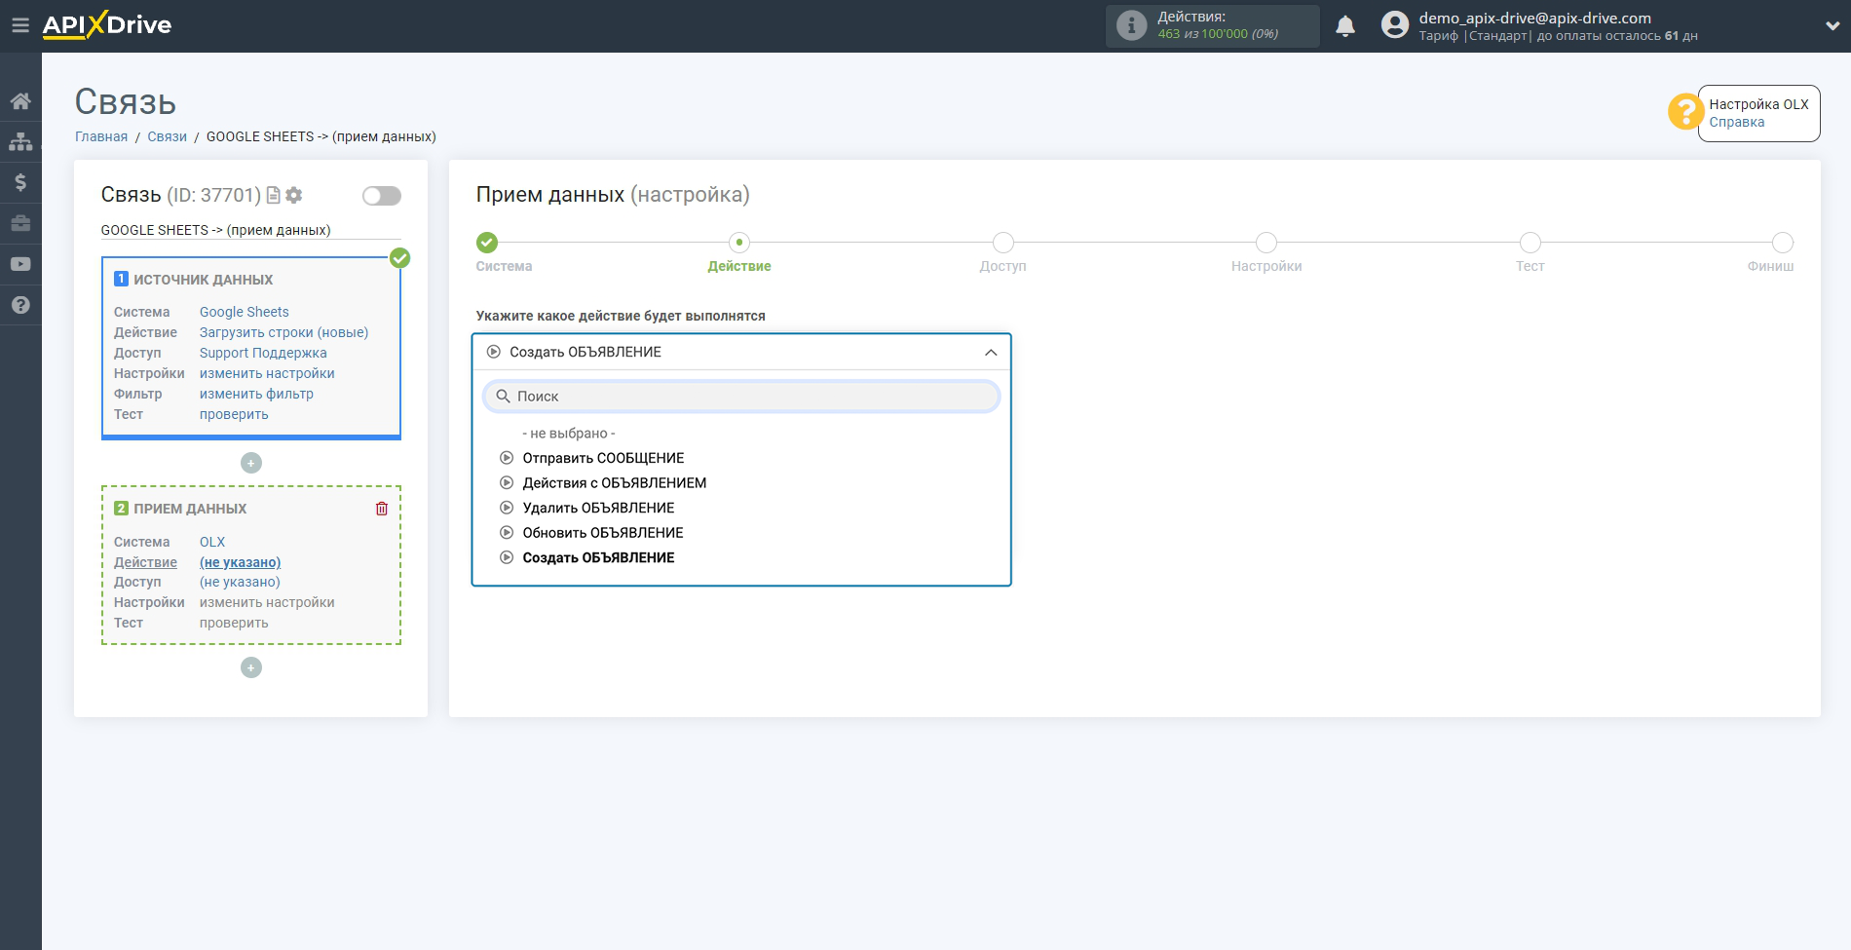
Task: Click the ApiX-Drive logo
Action: [x=107, y=25]
